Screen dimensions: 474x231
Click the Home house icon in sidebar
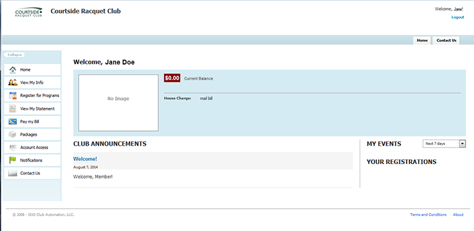(12, 69)
